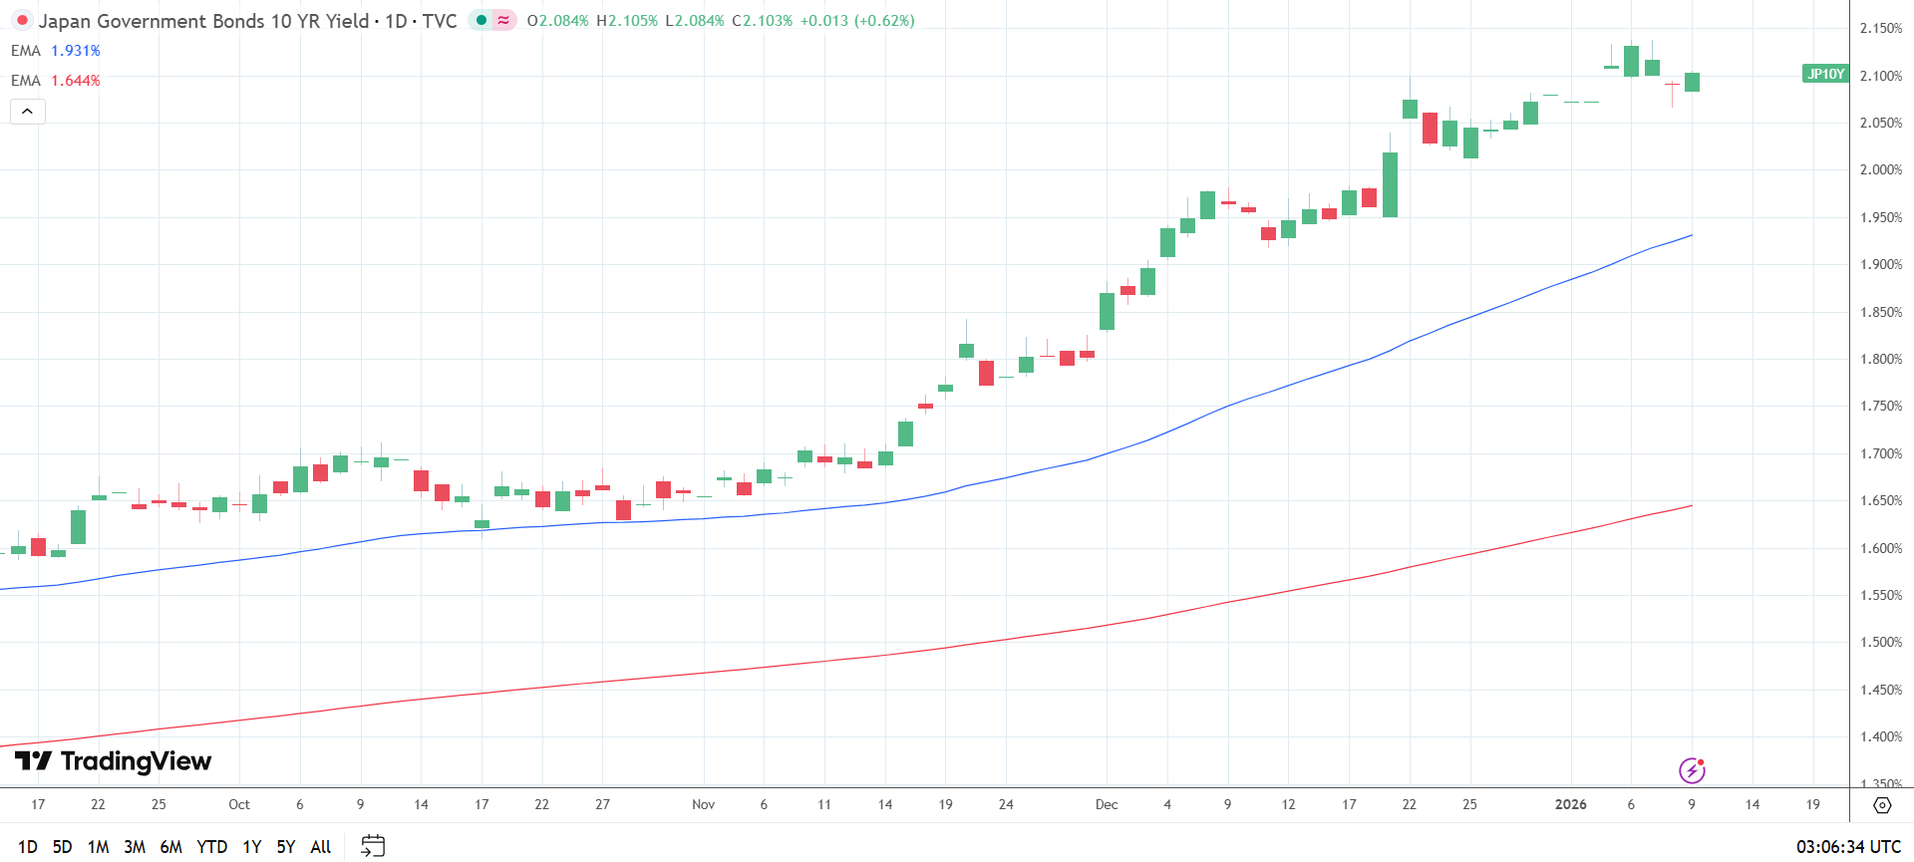Image resolution: width=1914 pixels, height=862 pixels.
Task: Click the close value C2.103%
Action: pos(763,21)
